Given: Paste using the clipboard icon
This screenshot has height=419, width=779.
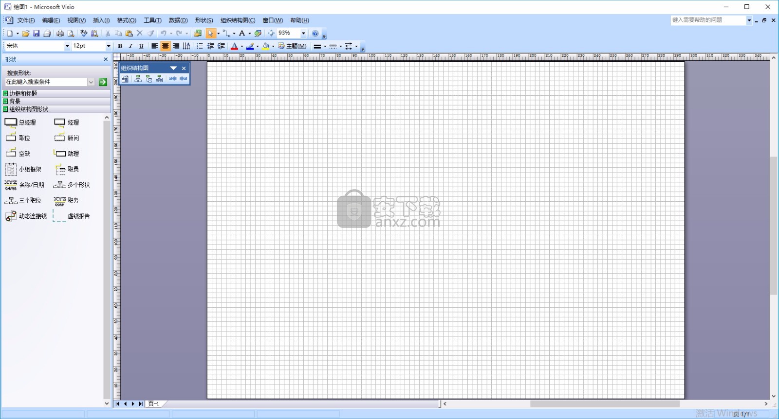Looking at the screenshot, I should 129,34.
